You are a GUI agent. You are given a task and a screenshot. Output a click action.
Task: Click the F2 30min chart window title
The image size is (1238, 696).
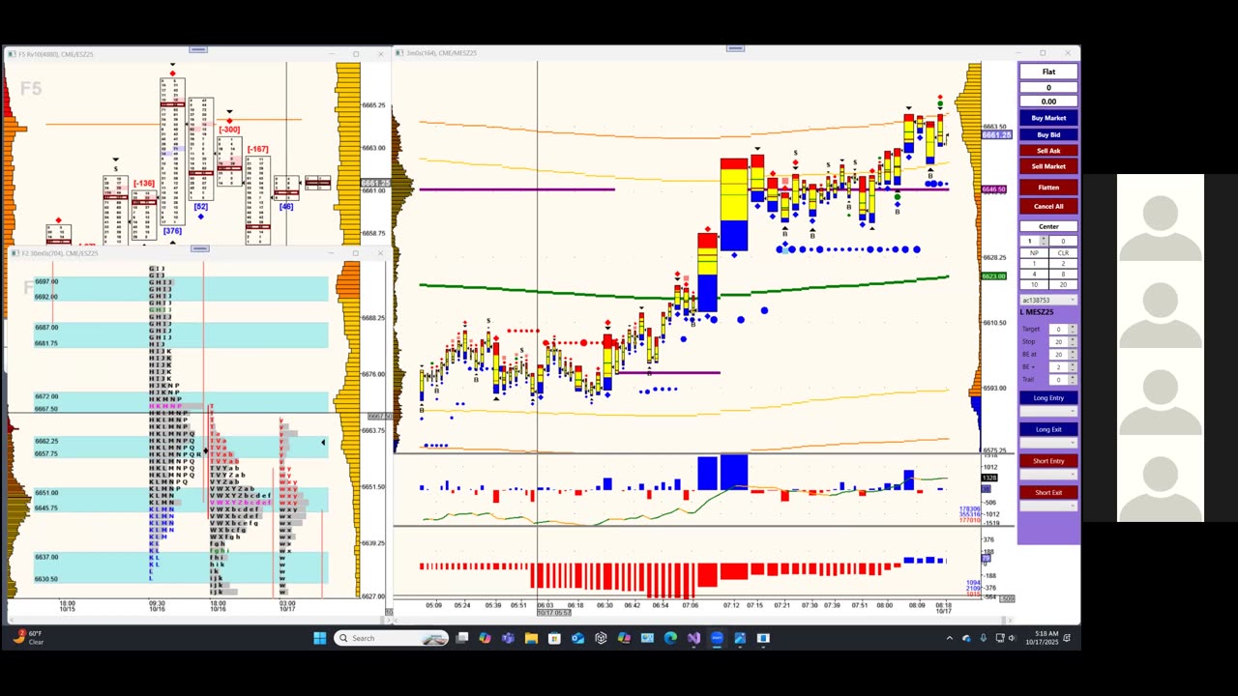58,253
